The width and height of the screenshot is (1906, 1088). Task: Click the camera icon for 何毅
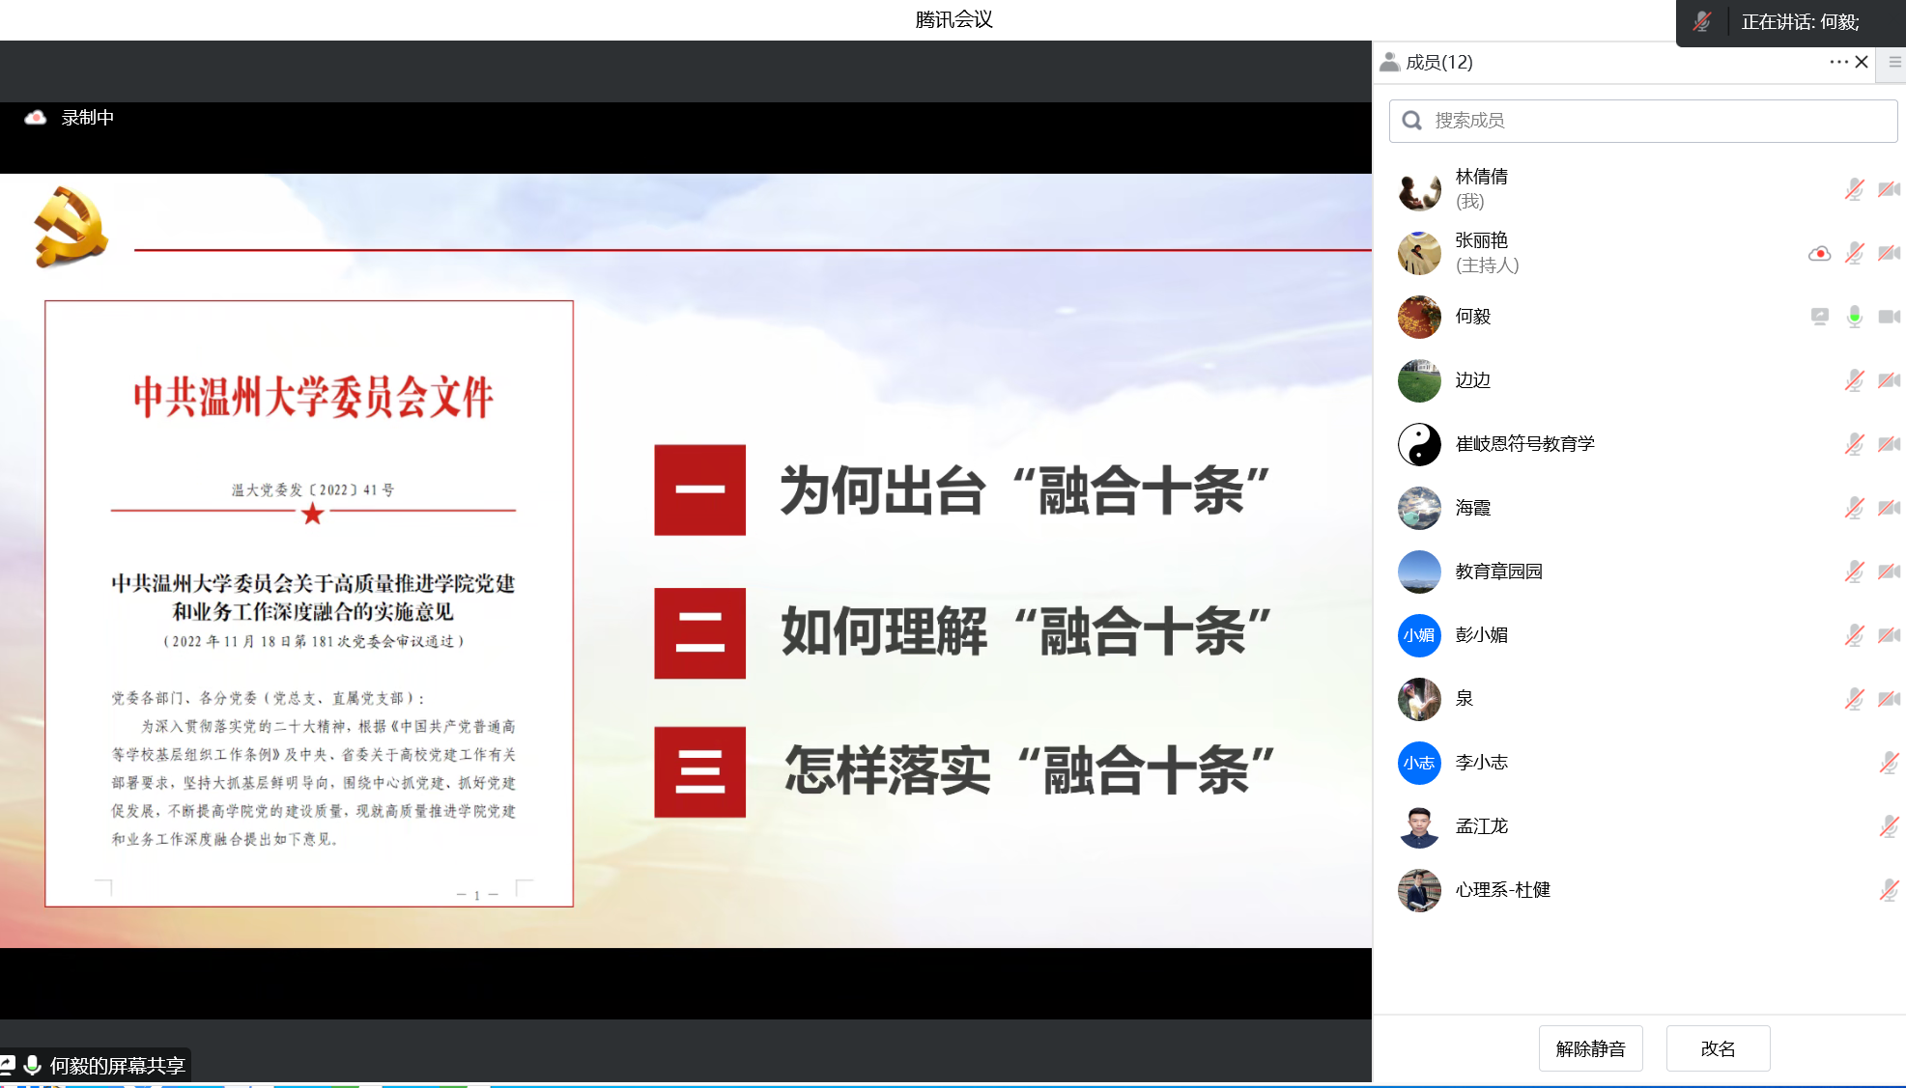pyautogui.click(x=1889, y=317)
